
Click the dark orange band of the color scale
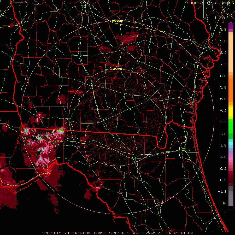[x=231, y=90]
